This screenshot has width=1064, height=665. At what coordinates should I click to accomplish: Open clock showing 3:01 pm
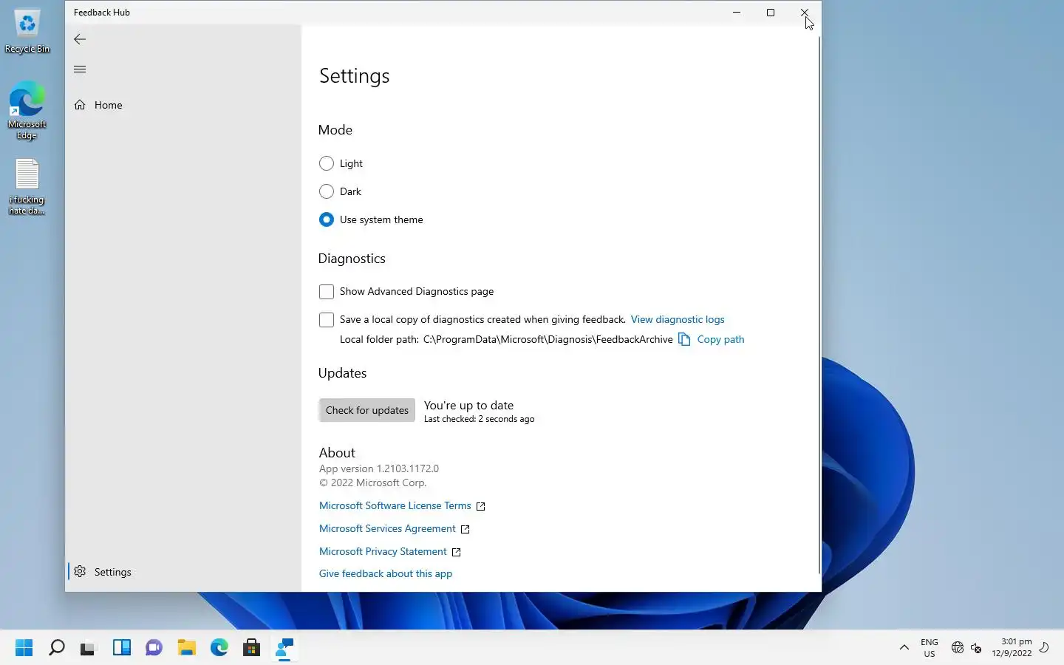point(1012,648)
